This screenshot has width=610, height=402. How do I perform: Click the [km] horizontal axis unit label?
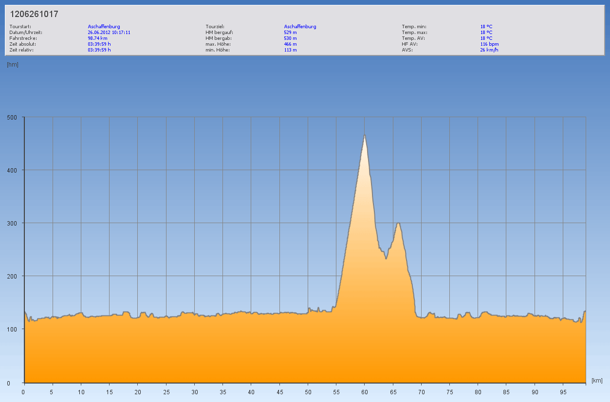pyautogui.click(x=597, y=380)
